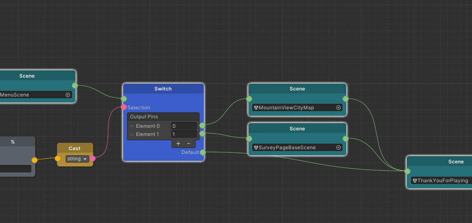The width and height of the screenshot is (472, 223).
Task: Open the Cast node string type dropdown
Action: tap(77, 159)
